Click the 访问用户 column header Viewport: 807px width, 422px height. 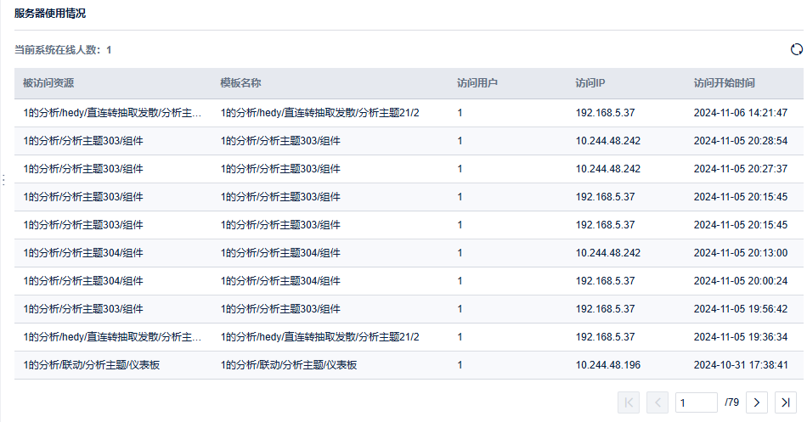pyautogui.click(x=477, y=83)
